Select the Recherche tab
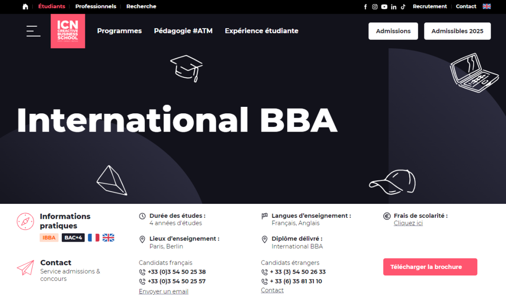Viewport: 506px width, 298px height. pyautogui.click(x=141, y=7)
